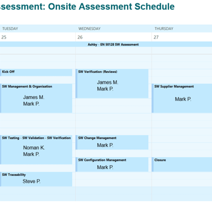The height and width of the screenshot is (207, 212).
Task: Open SW Verification (Reviews) event
Action: tap(112, 84)
